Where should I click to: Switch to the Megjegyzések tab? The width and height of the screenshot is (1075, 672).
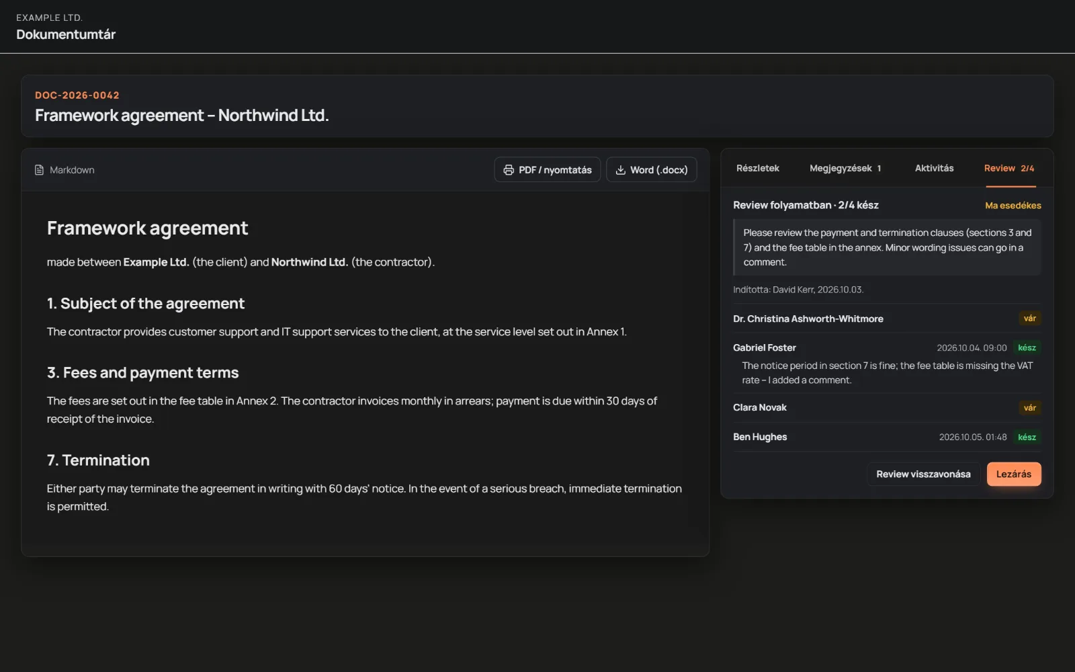click(845, 168)
